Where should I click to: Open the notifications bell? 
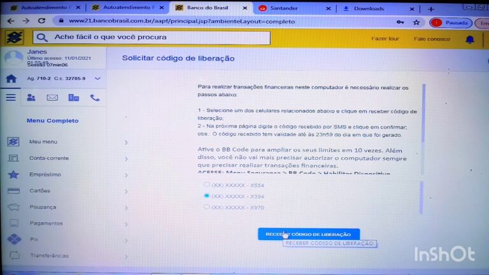point(470,39)
